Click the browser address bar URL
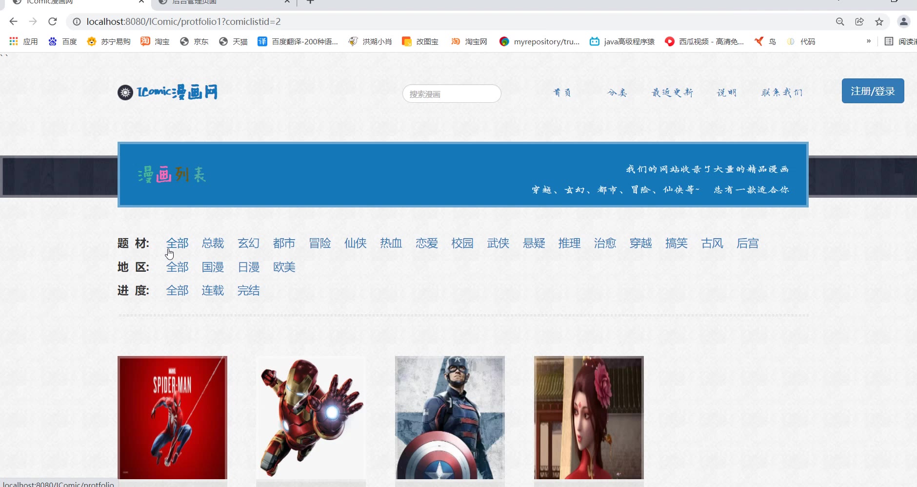917x487 pixels. [183, 21]
